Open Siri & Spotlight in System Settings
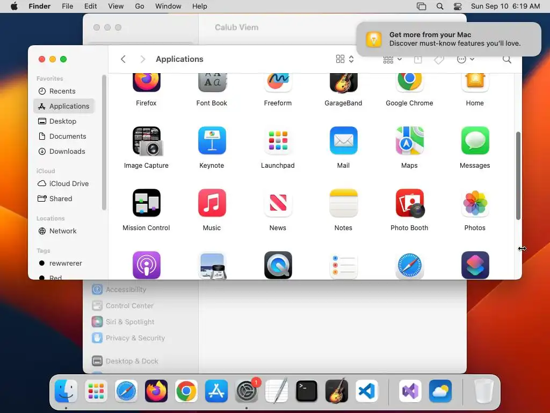This screenshot has width=550, height=413. coord(123,322)
